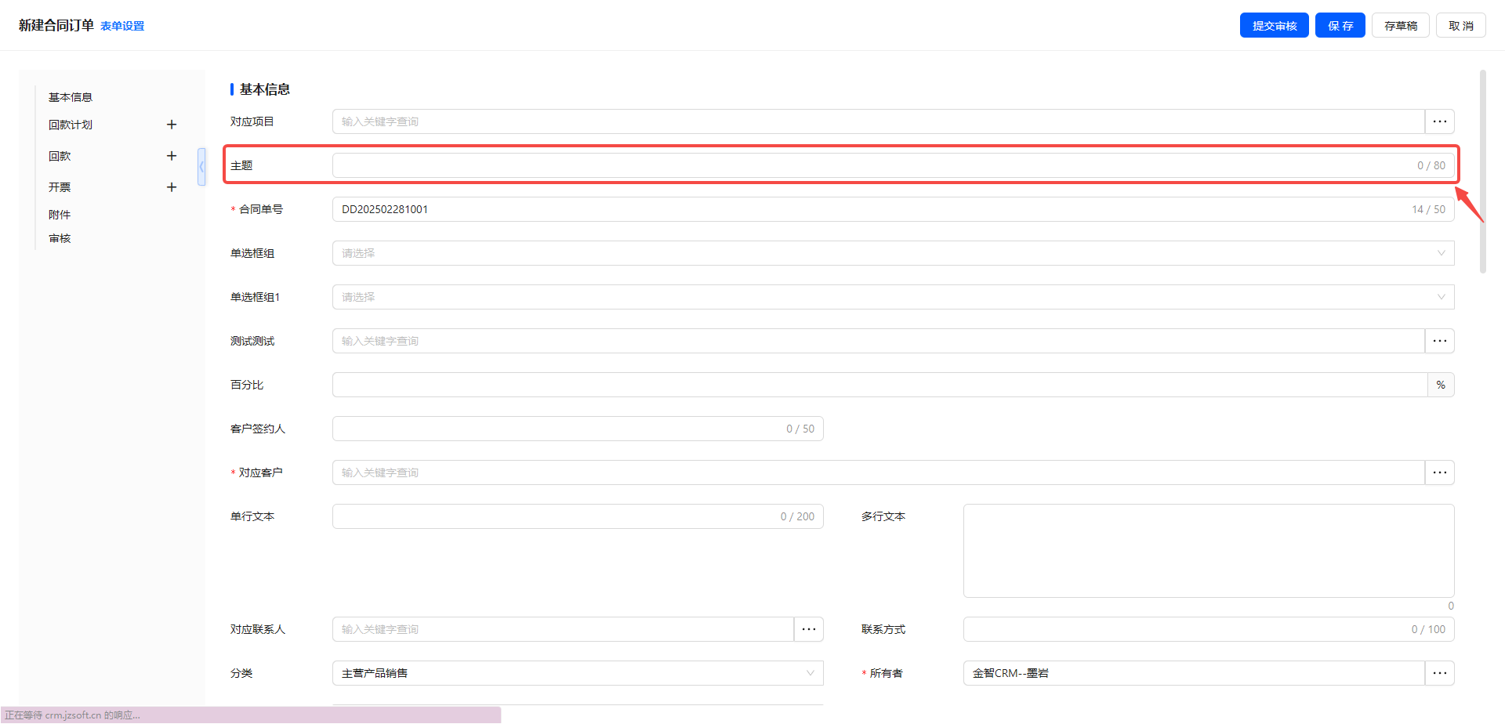Click into the 联系方式 input field
Viewport: 1505px width, 724px height.
(1209, 629)
